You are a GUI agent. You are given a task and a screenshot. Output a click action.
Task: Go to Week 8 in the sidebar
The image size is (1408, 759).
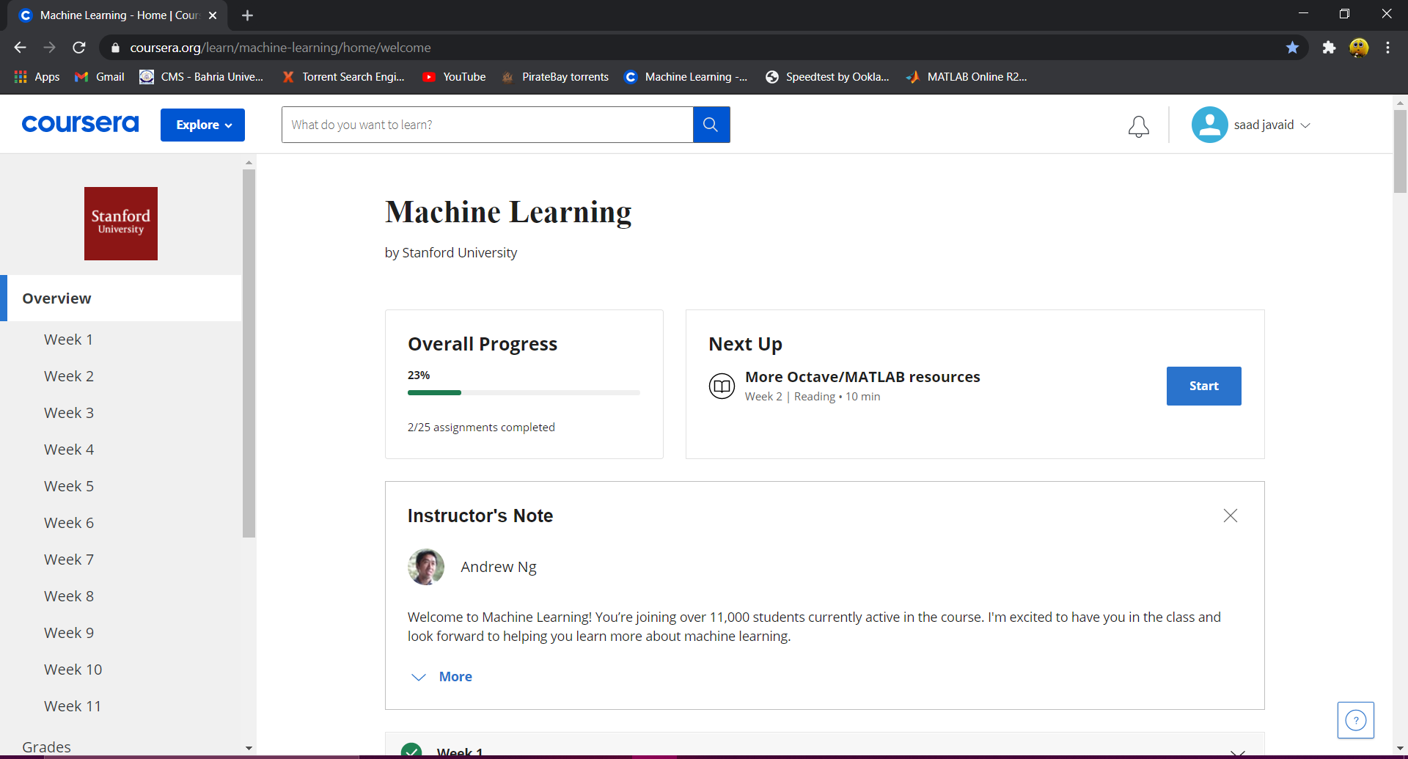(x=69, y=596)
